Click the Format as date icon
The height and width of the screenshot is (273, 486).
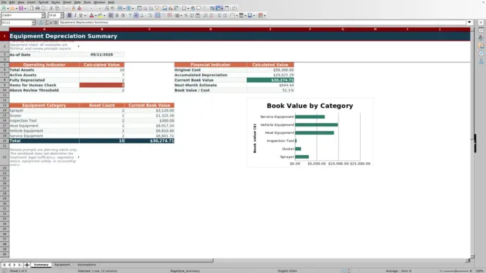[x=197, y=15]
